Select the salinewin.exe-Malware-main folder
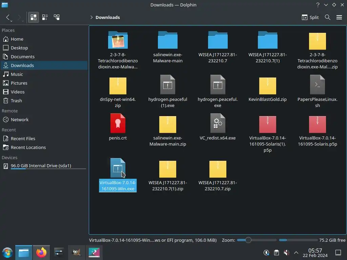Image resolution: width=347 pixels, height=260 pixels. pos(168,47)
